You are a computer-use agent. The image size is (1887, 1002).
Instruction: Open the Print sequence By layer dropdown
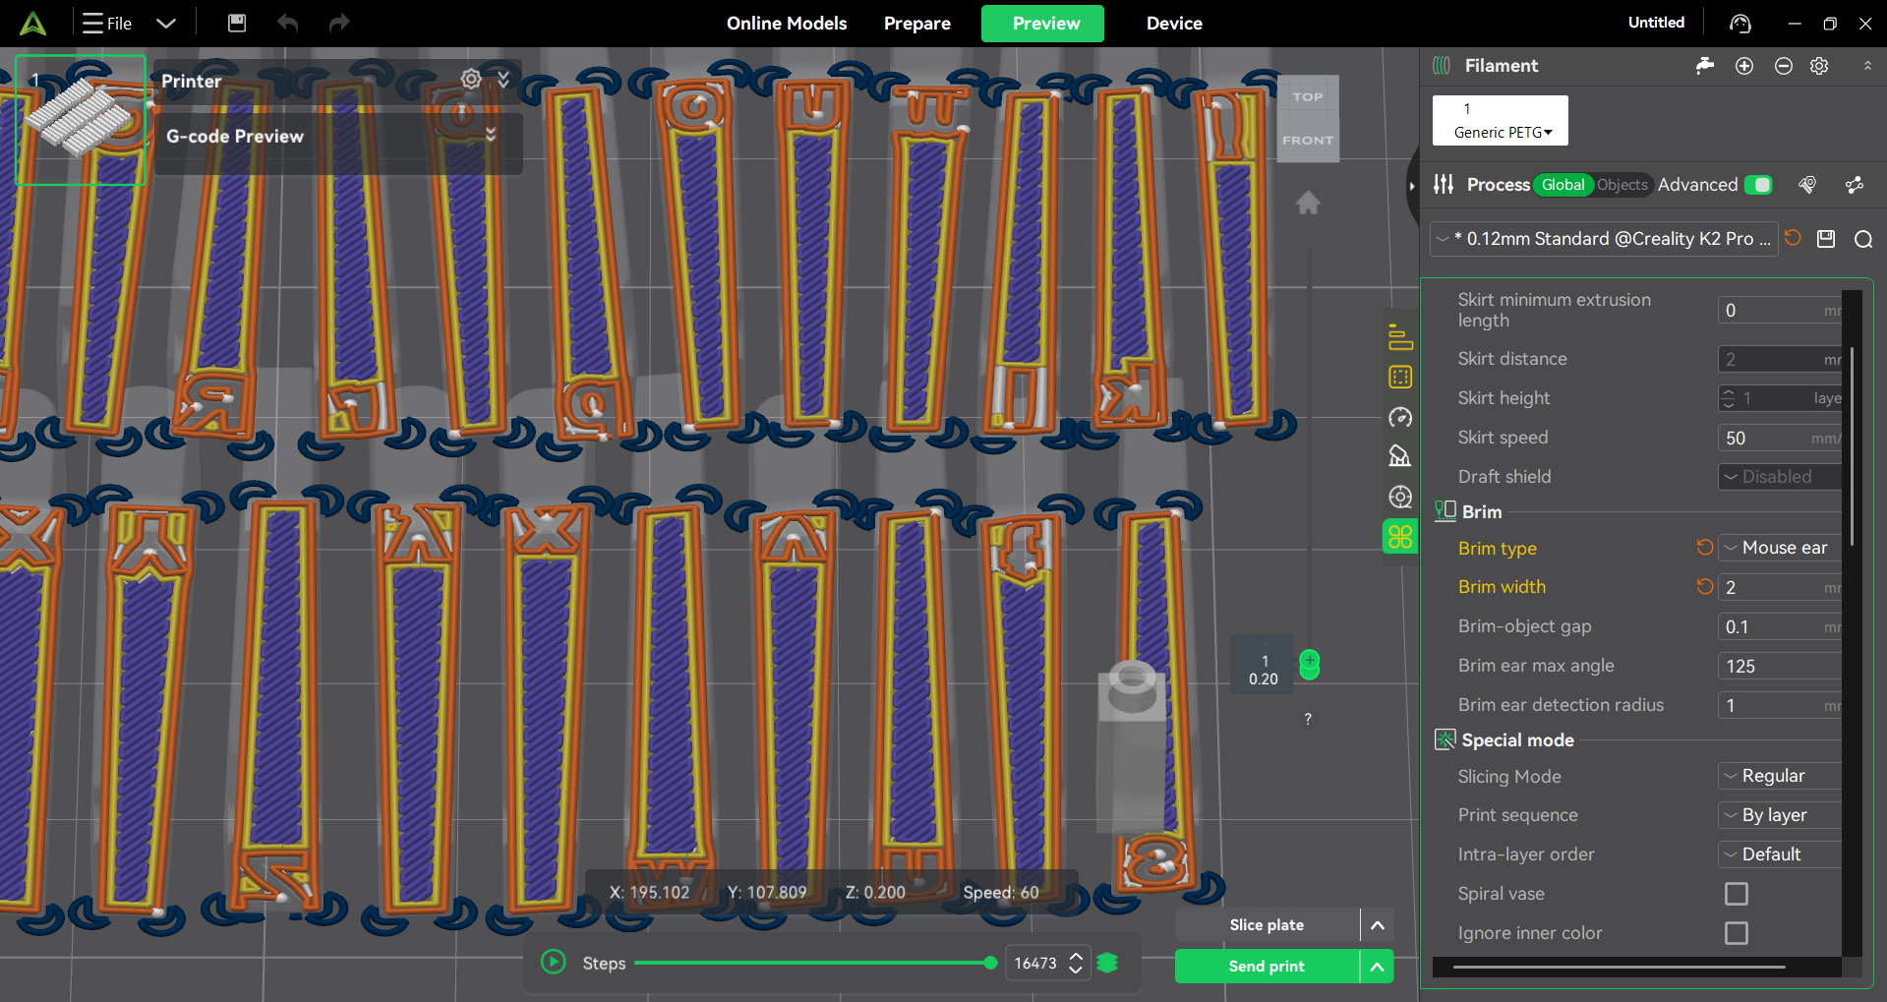tap(1780, 815)
